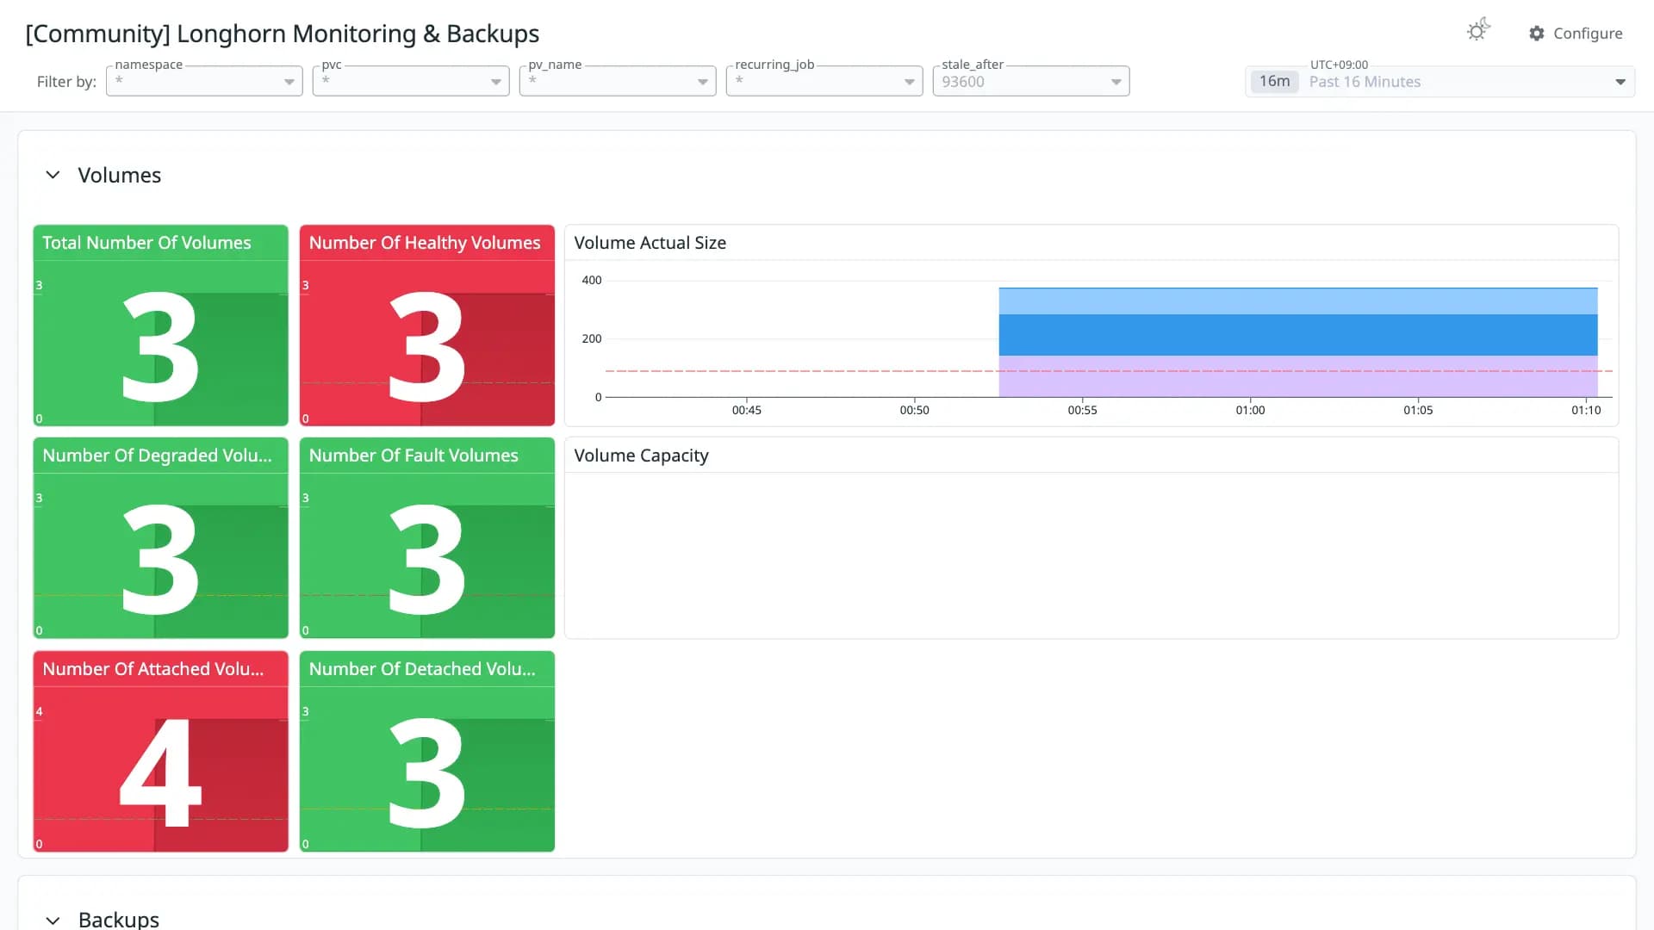Click the light blue band in the chart
The width and height of the screenshot is (1654, 930).
point(1298,301)
